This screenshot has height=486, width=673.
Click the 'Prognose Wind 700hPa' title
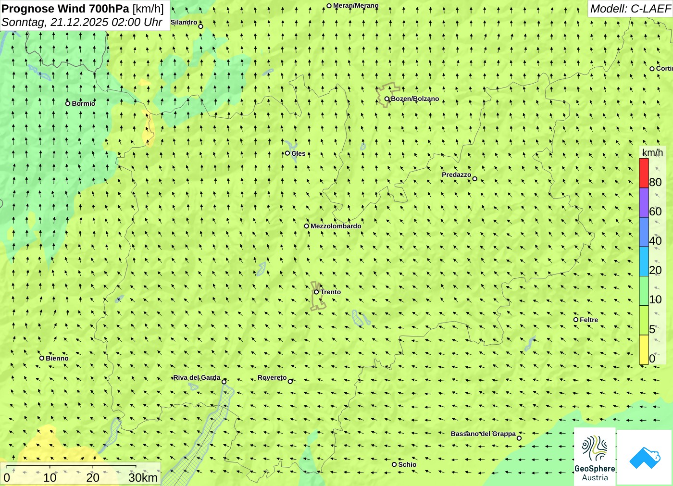pyautogui.click(x=65, y=9)
